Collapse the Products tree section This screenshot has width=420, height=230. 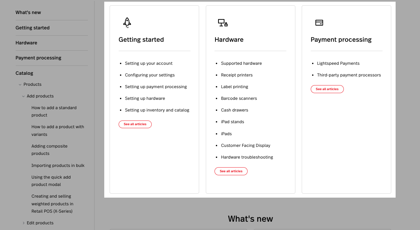[20, 84]
